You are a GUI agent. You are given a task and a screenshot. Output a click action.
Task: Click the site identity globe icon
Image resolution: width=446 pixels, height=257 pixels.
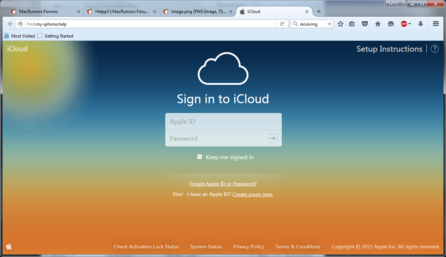pos(20,24)
